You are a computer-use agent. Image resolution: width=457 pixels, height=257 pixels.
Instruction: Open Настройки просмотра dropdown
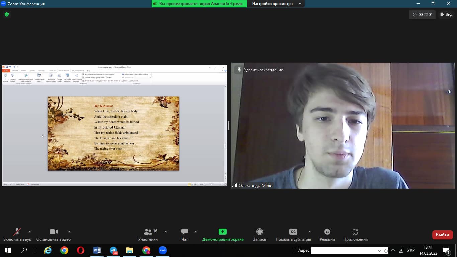point(276,4)
